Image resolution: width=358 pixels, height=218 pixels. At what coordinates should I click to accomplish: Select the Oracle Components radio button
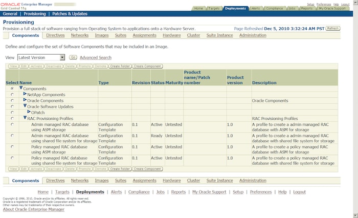[x=12, y=100]
